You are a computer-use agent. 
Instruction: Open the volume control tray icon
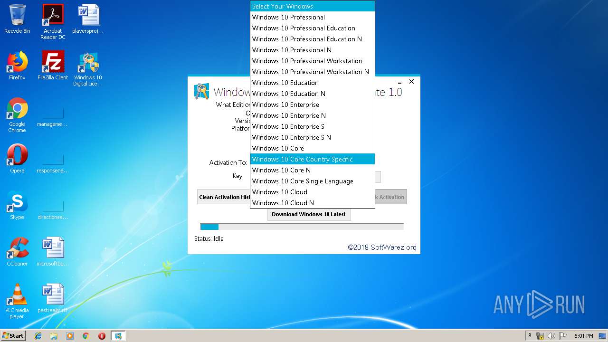point(551,336)
